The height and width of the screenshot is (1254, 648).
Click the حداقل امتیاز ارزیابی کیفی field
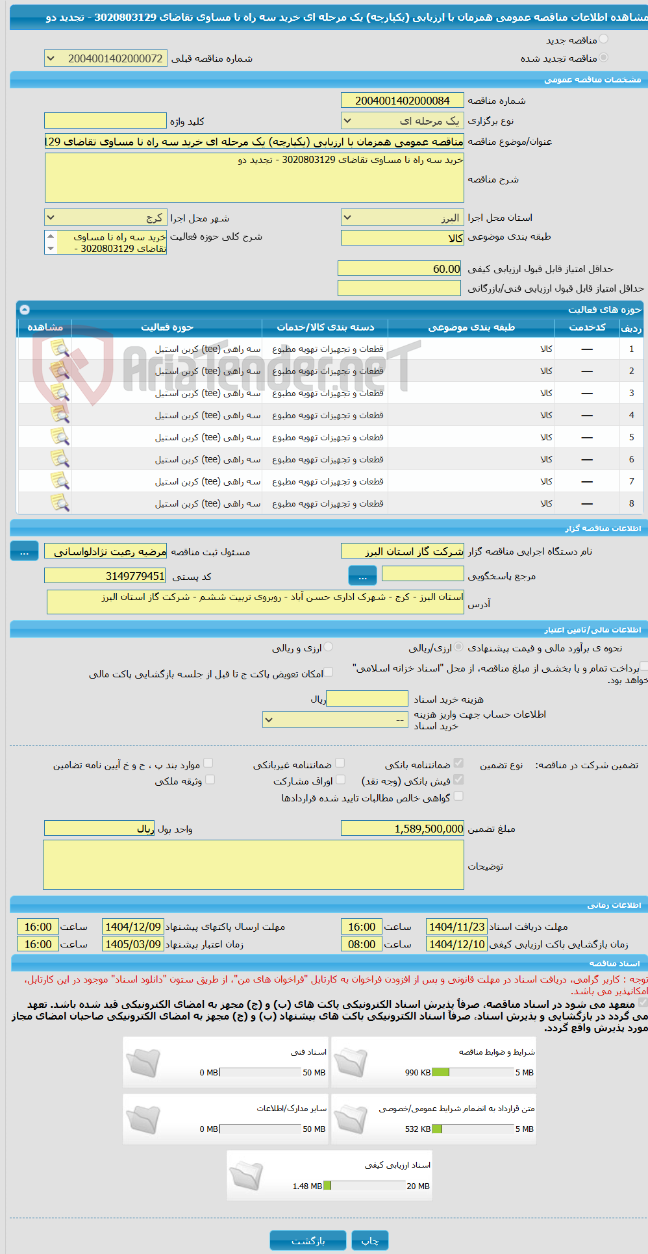(x=399, y=268)
